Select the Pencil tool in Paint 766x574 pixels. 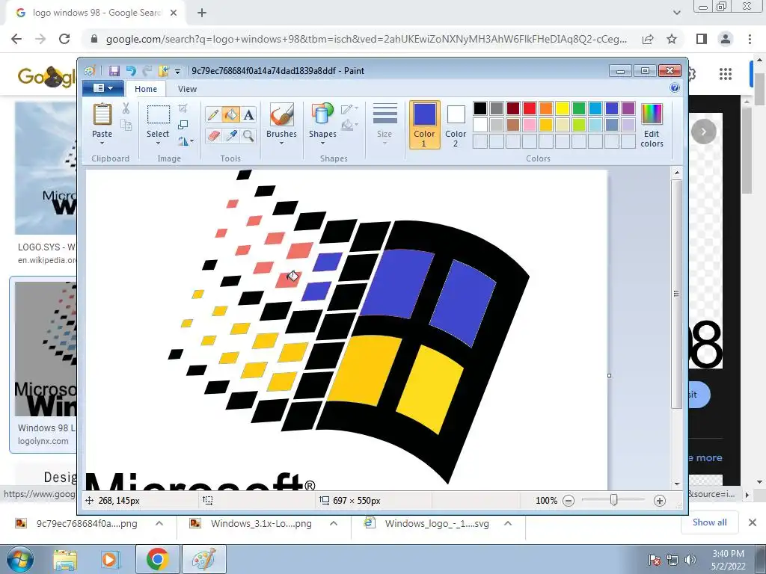213,114
